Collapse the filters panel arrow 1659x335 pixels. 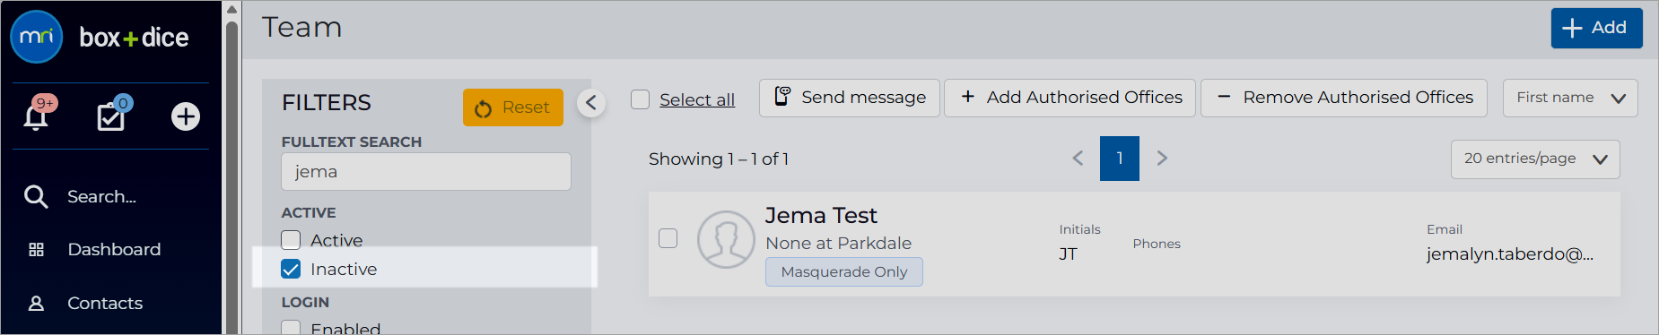(x=590, y=103)
